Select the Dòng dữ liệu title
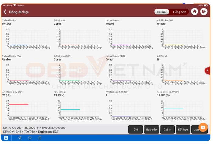This screenshot has height=146, width=213. [19, 12]
